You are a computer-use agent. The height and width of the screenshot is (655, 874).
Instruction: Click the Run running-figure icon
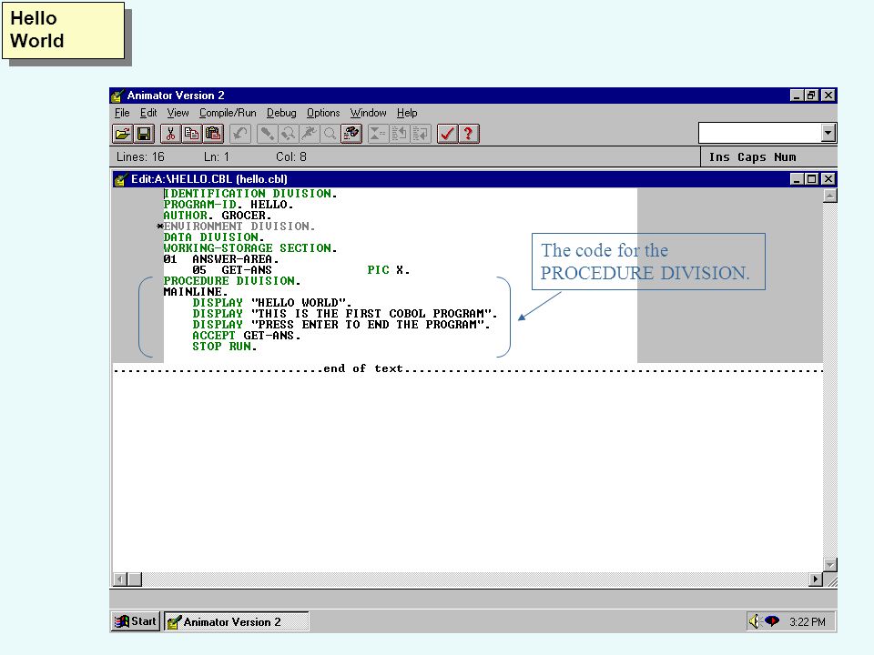point(310,134)
